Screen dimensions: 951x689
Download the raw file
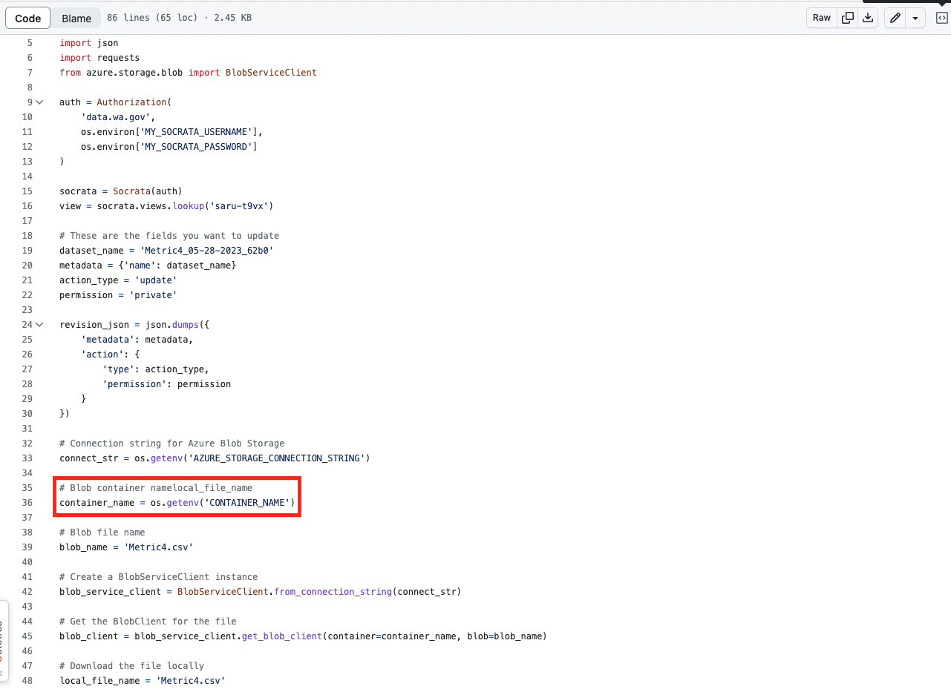pyautogui.click(x=867, y=18)
